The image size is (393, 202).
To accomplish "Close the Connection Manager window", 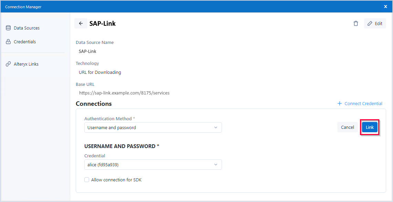I will coord(385,7).
